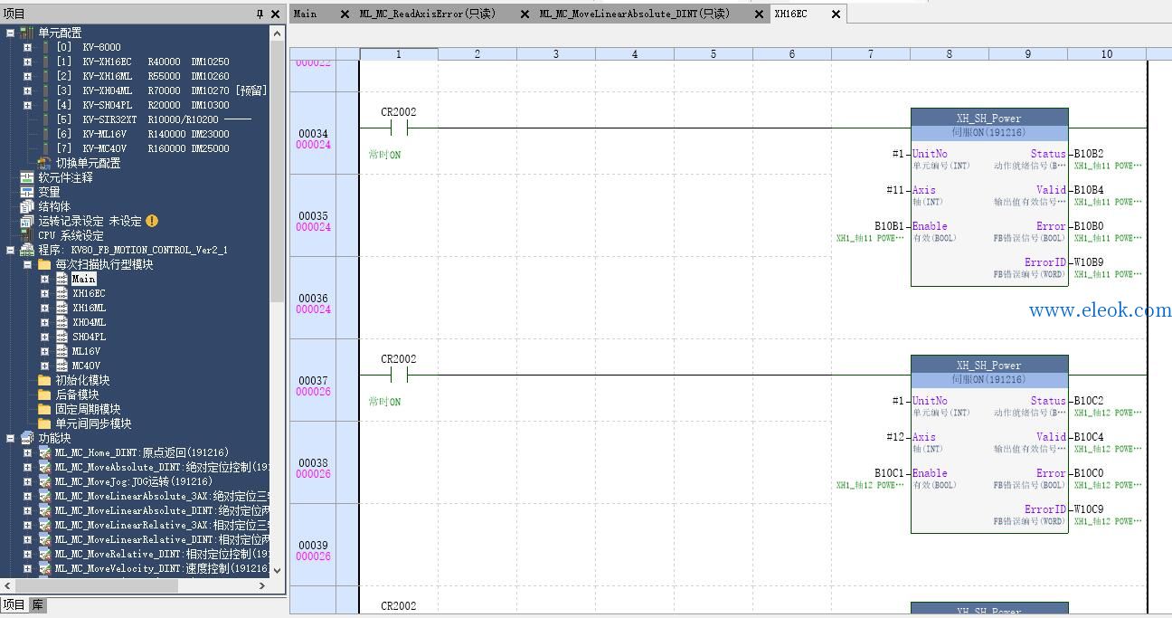1172x618 pixels.
Task: Click the 后备模块 folder icon
Action: [44, 395]
